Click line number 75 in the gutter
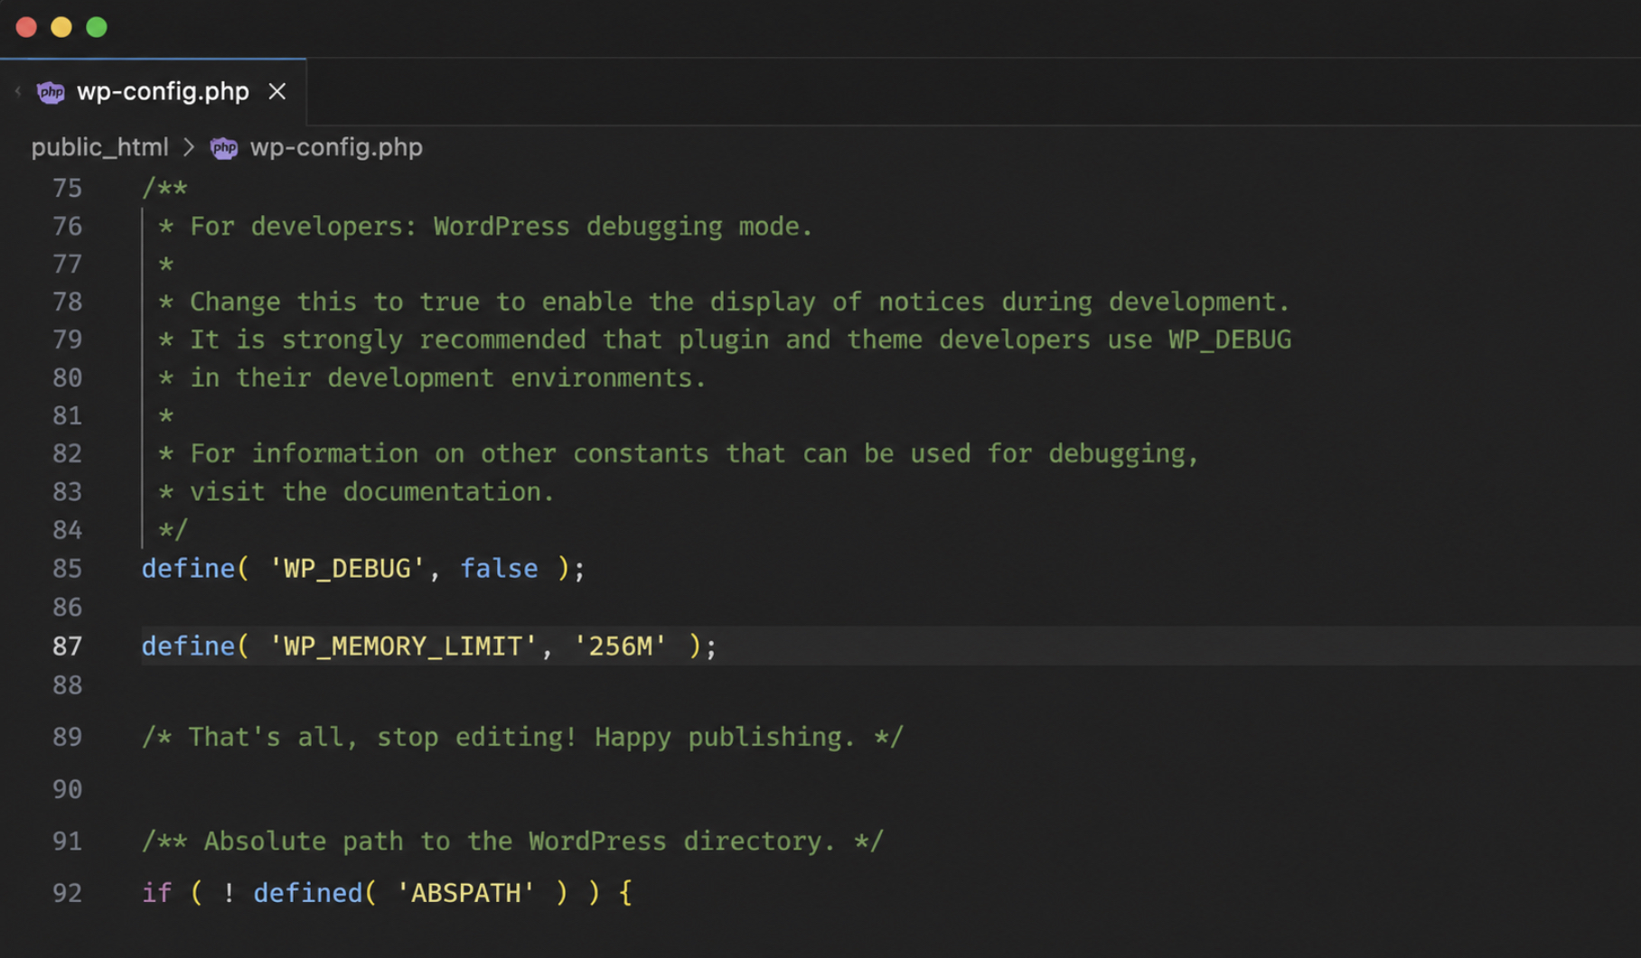1641x958 pixels. point(67,188)
